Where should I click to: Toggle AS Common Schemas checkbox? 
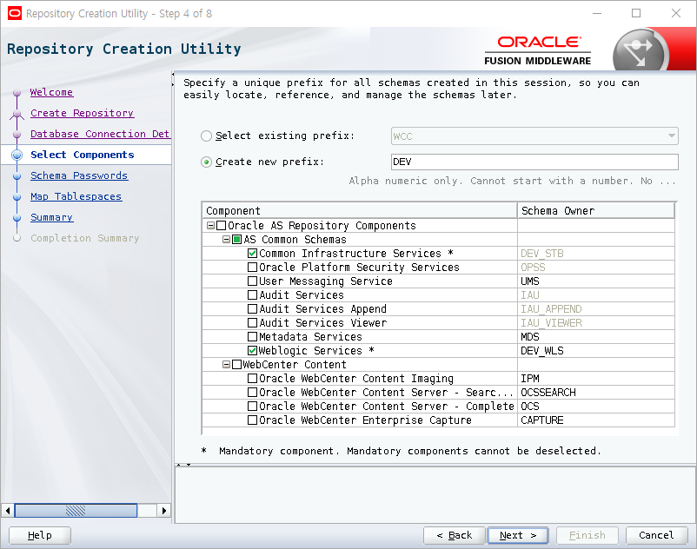237,240
